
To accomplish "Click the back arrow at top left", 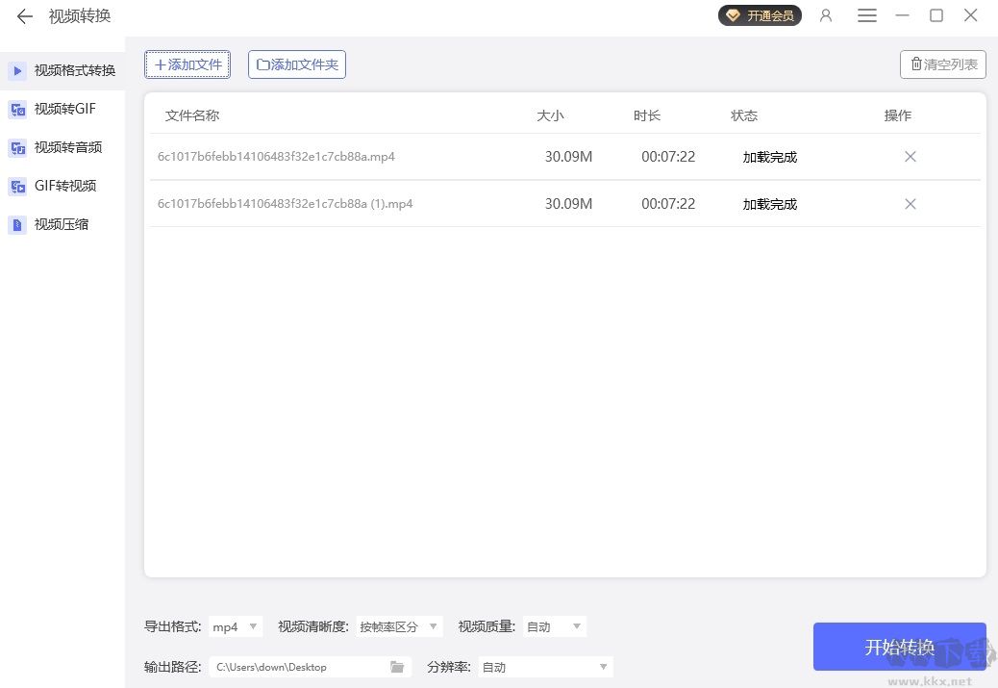I will click(24, 15).
